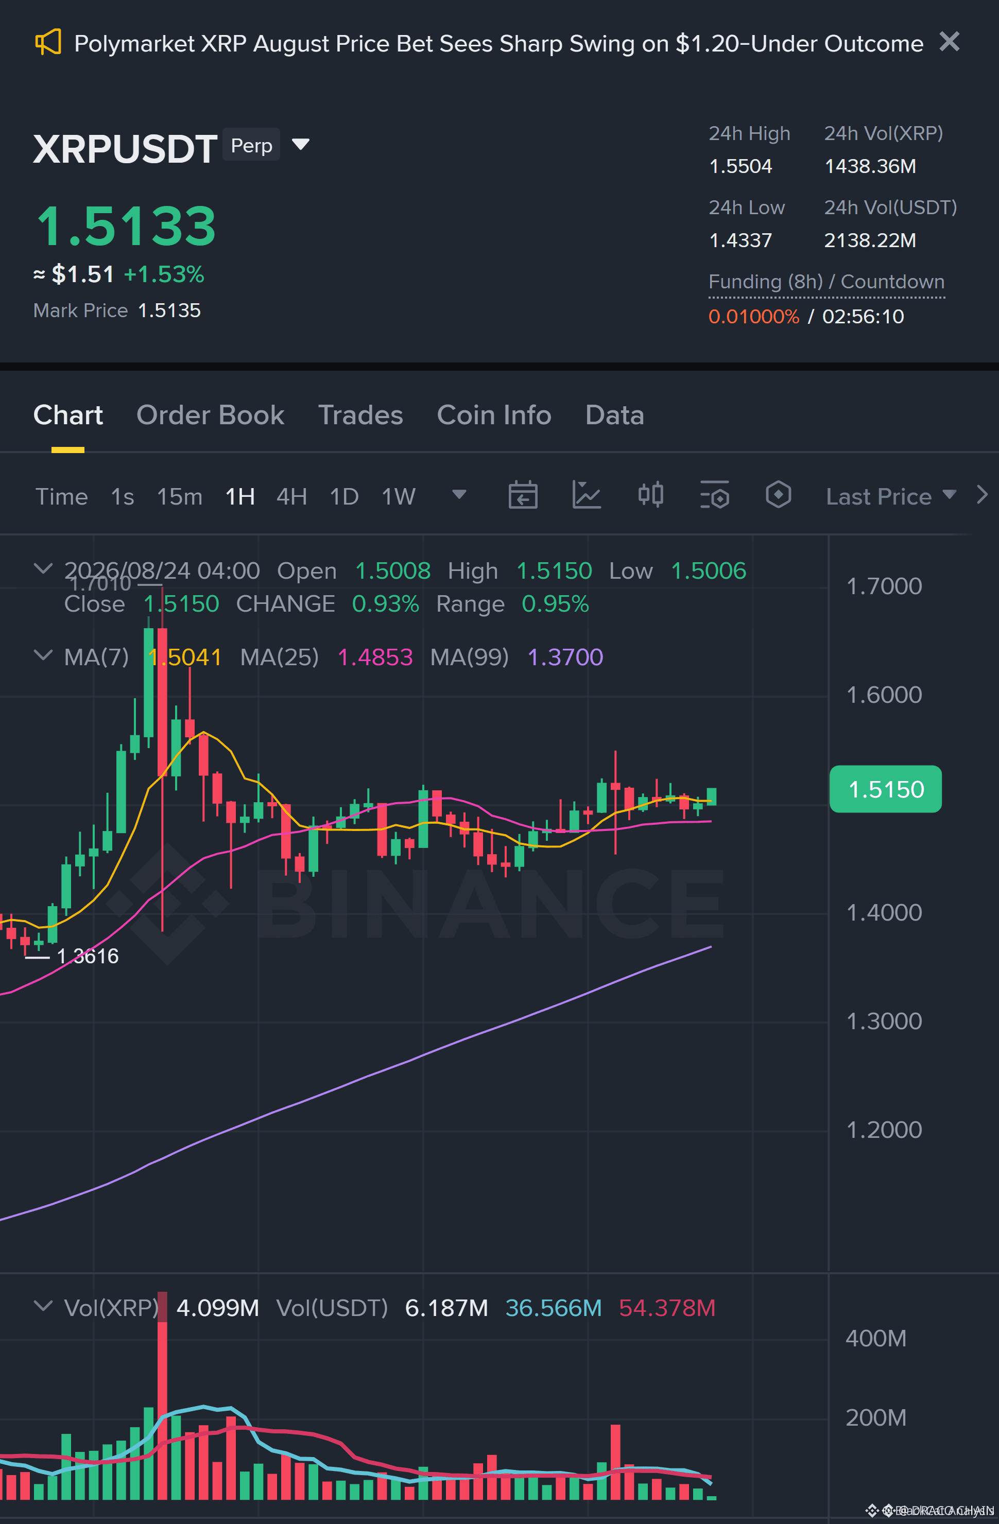Switch to the Order Book tab

pos(210,415)
